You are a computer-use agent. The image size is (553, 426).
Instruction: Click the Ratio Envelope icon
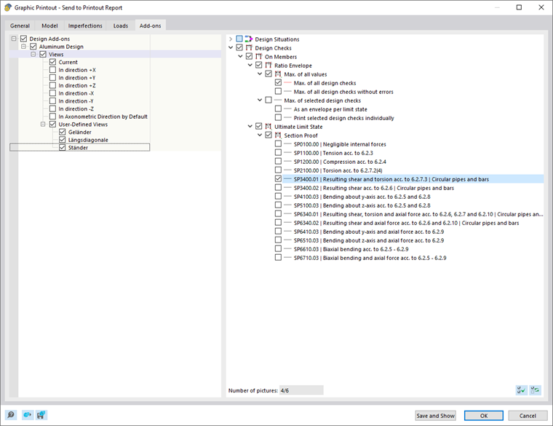pyautogui.click(x=268, y=66)
